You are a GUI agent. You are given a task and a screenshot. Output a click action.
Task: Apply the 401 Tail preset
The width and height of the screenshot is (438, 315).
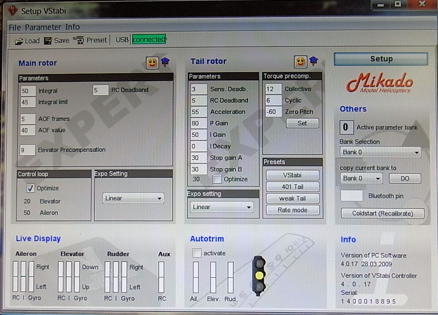coord(292,187)
